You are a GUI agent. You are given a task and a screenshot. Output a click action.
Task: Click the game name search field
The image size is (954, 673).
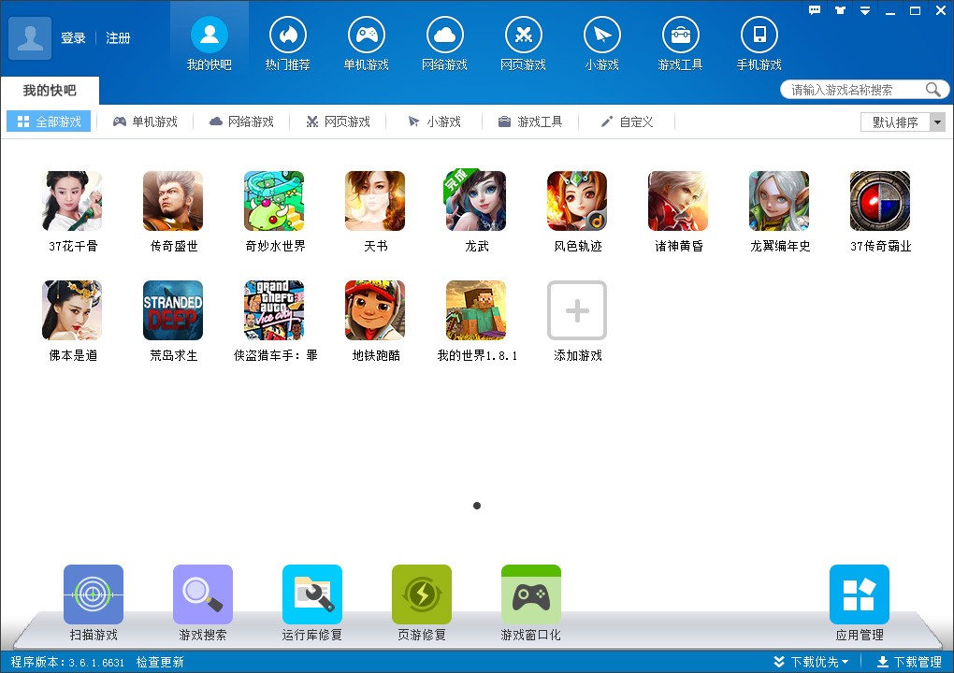tap(854, 90)
